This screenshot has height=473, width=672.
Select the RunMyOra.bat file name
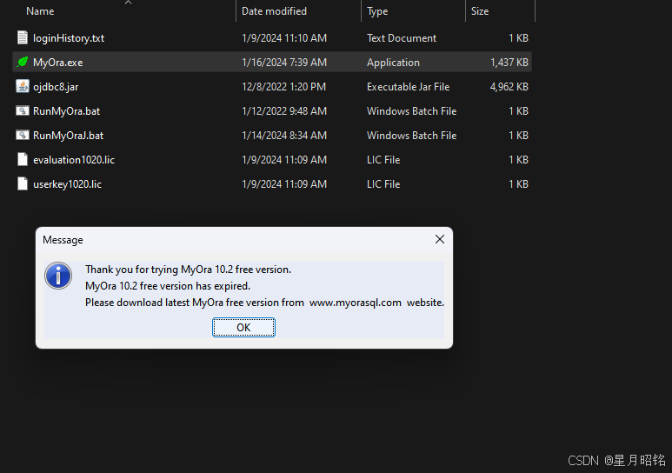click(66, 111)
